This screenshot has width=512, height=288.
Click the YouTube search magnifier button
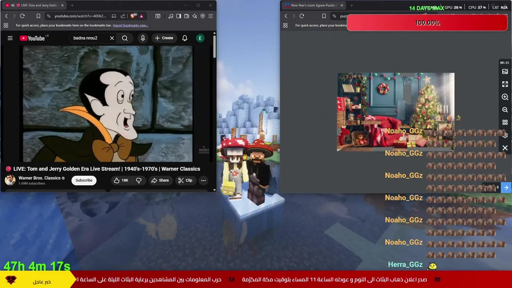tap(125, 38)
